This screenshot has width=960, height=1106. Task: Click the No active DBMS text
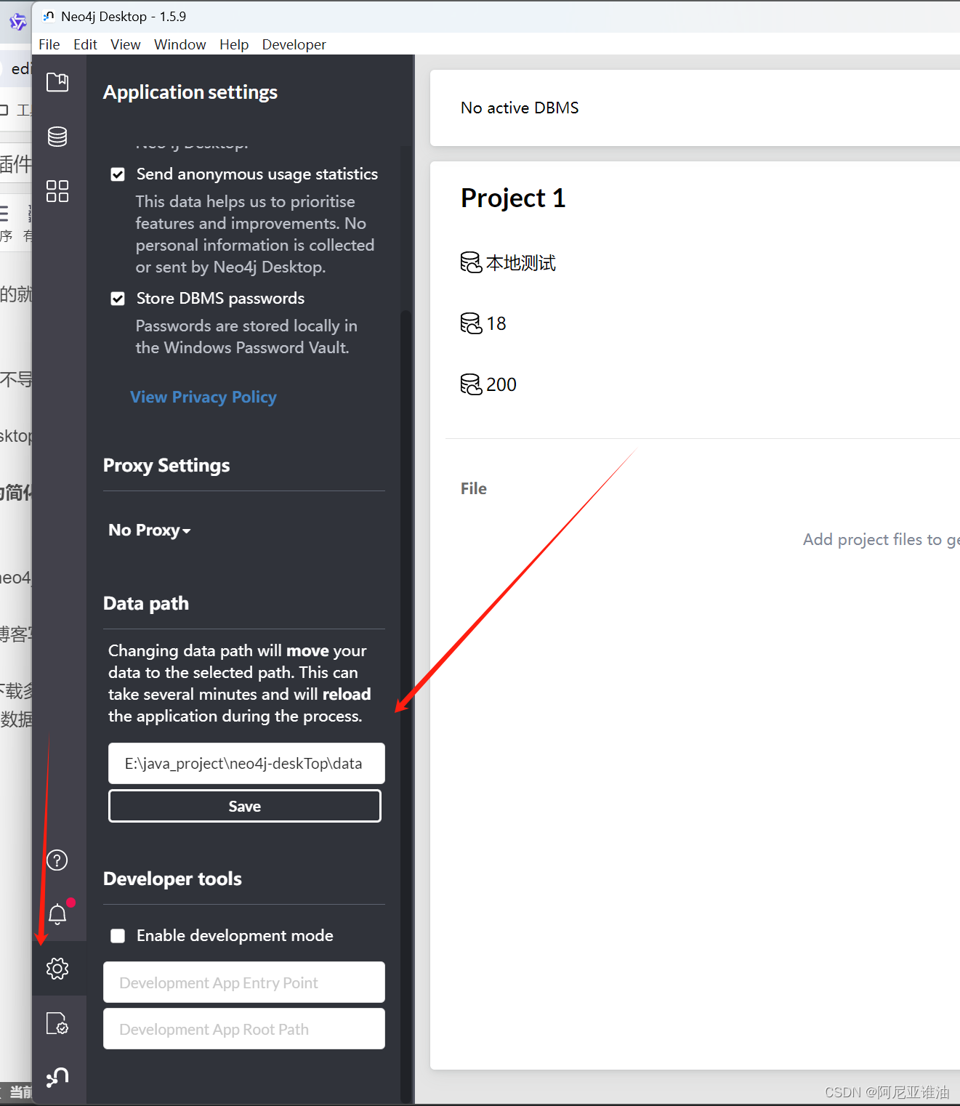tap(520, 108)
